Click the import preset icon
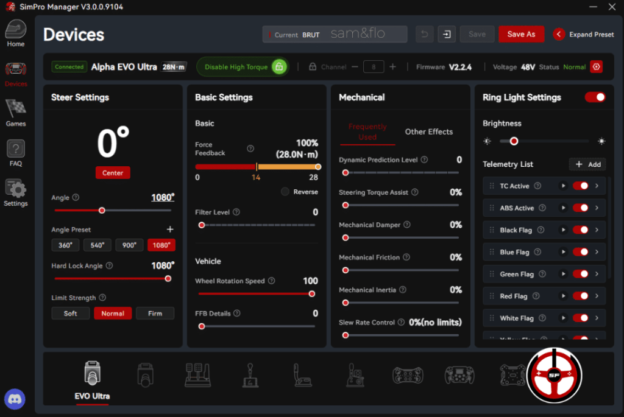 (447, 34)
